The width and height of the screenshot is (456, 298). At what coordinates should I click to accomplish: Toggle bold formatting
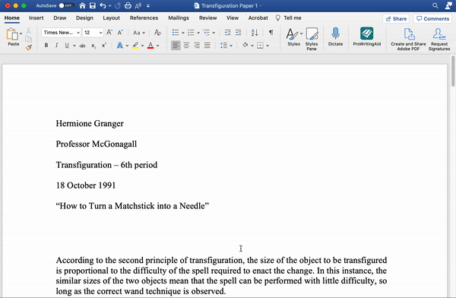click(46, 45)
